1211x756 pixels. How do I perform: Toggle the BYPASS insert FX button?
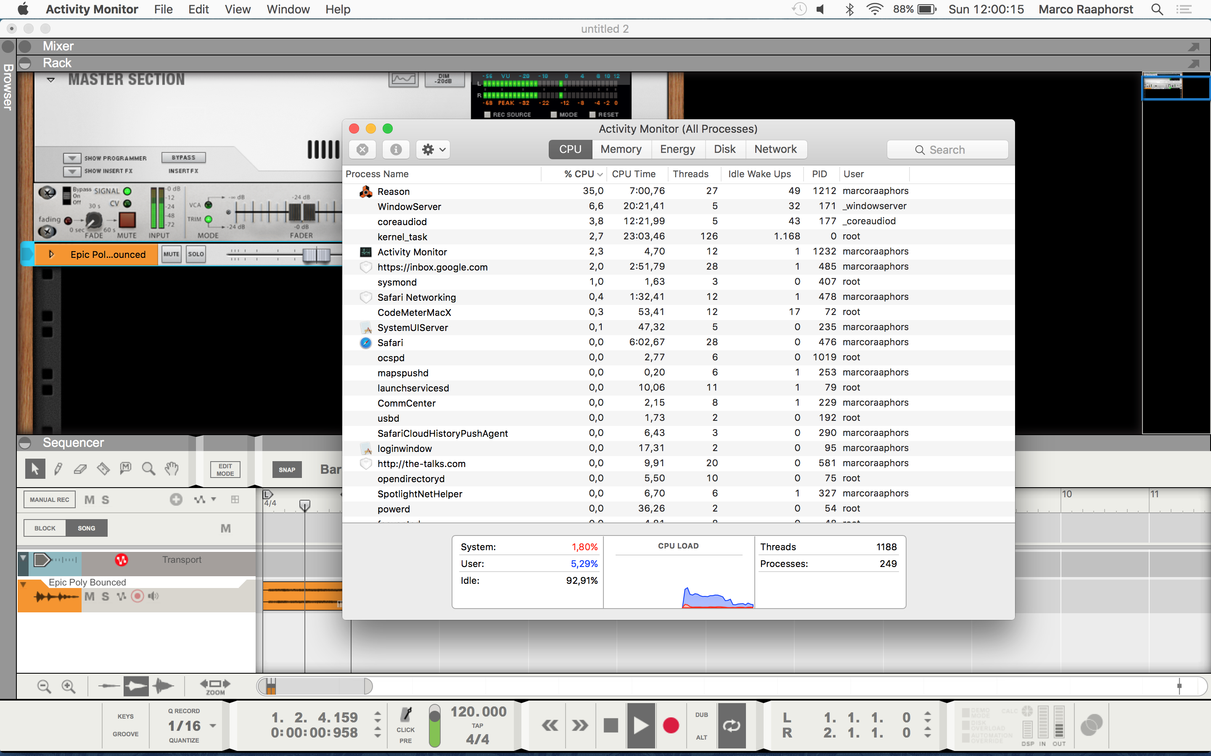[x=184, y=157]
